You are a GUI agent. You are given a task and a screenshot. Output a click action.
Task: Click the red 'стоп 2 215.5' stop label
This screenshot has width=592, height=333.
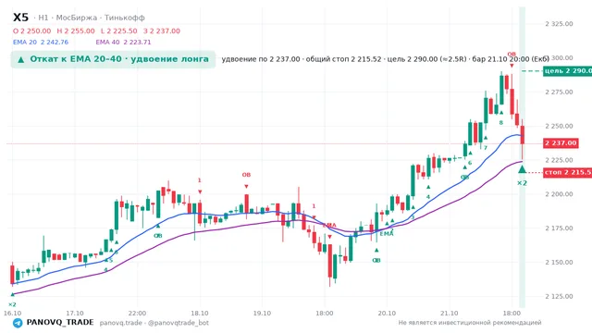coord(567,172)
